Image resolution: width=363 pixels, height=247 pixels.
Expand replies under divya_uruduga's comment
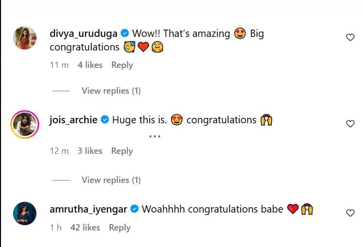click(111, 91)
